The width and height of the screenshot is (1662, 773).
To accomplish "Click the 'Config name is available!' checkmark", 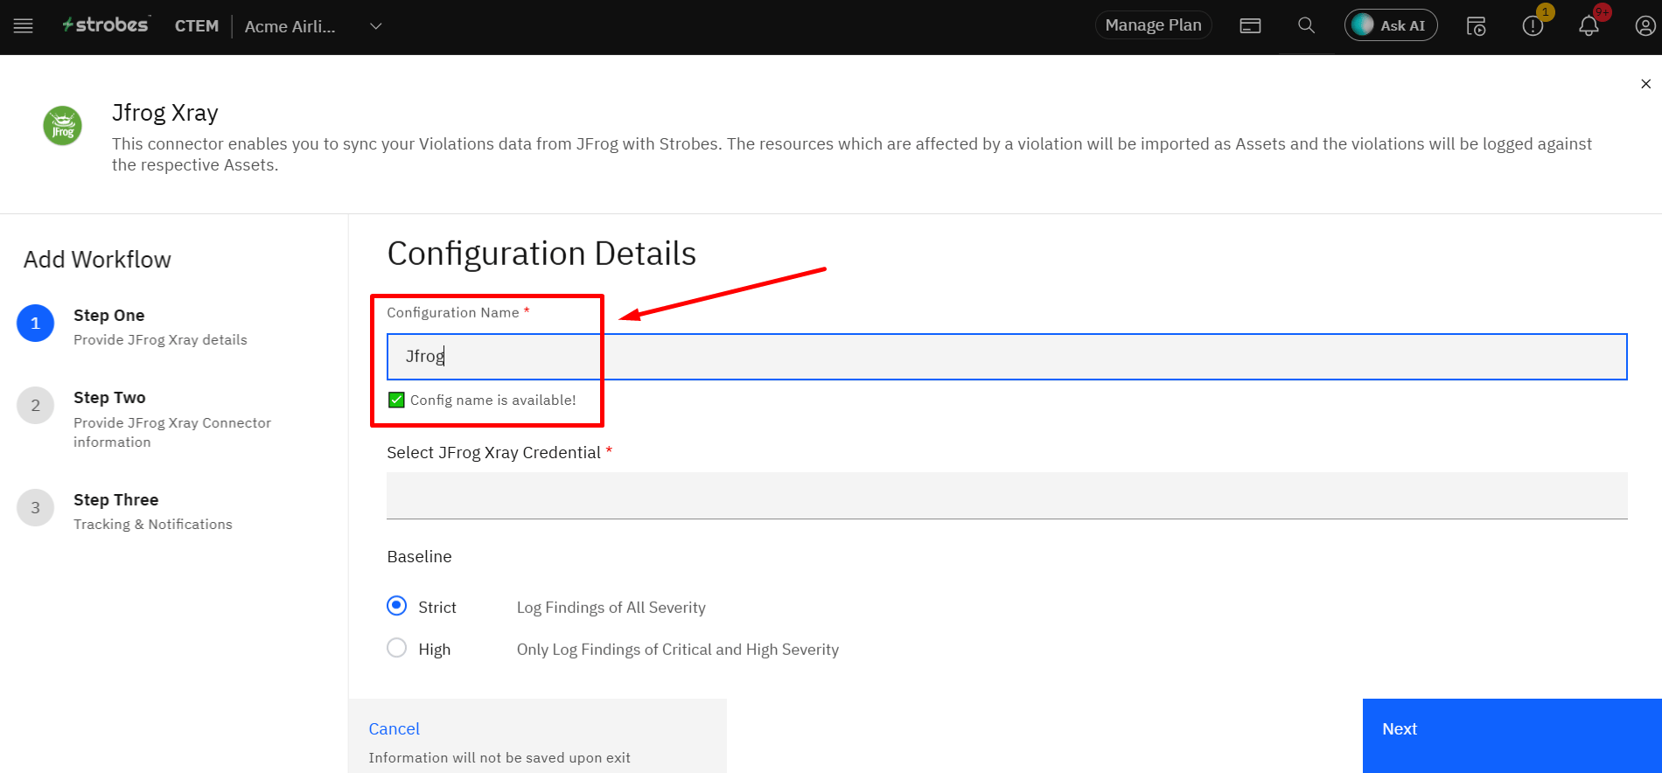I will coord(396,400).
